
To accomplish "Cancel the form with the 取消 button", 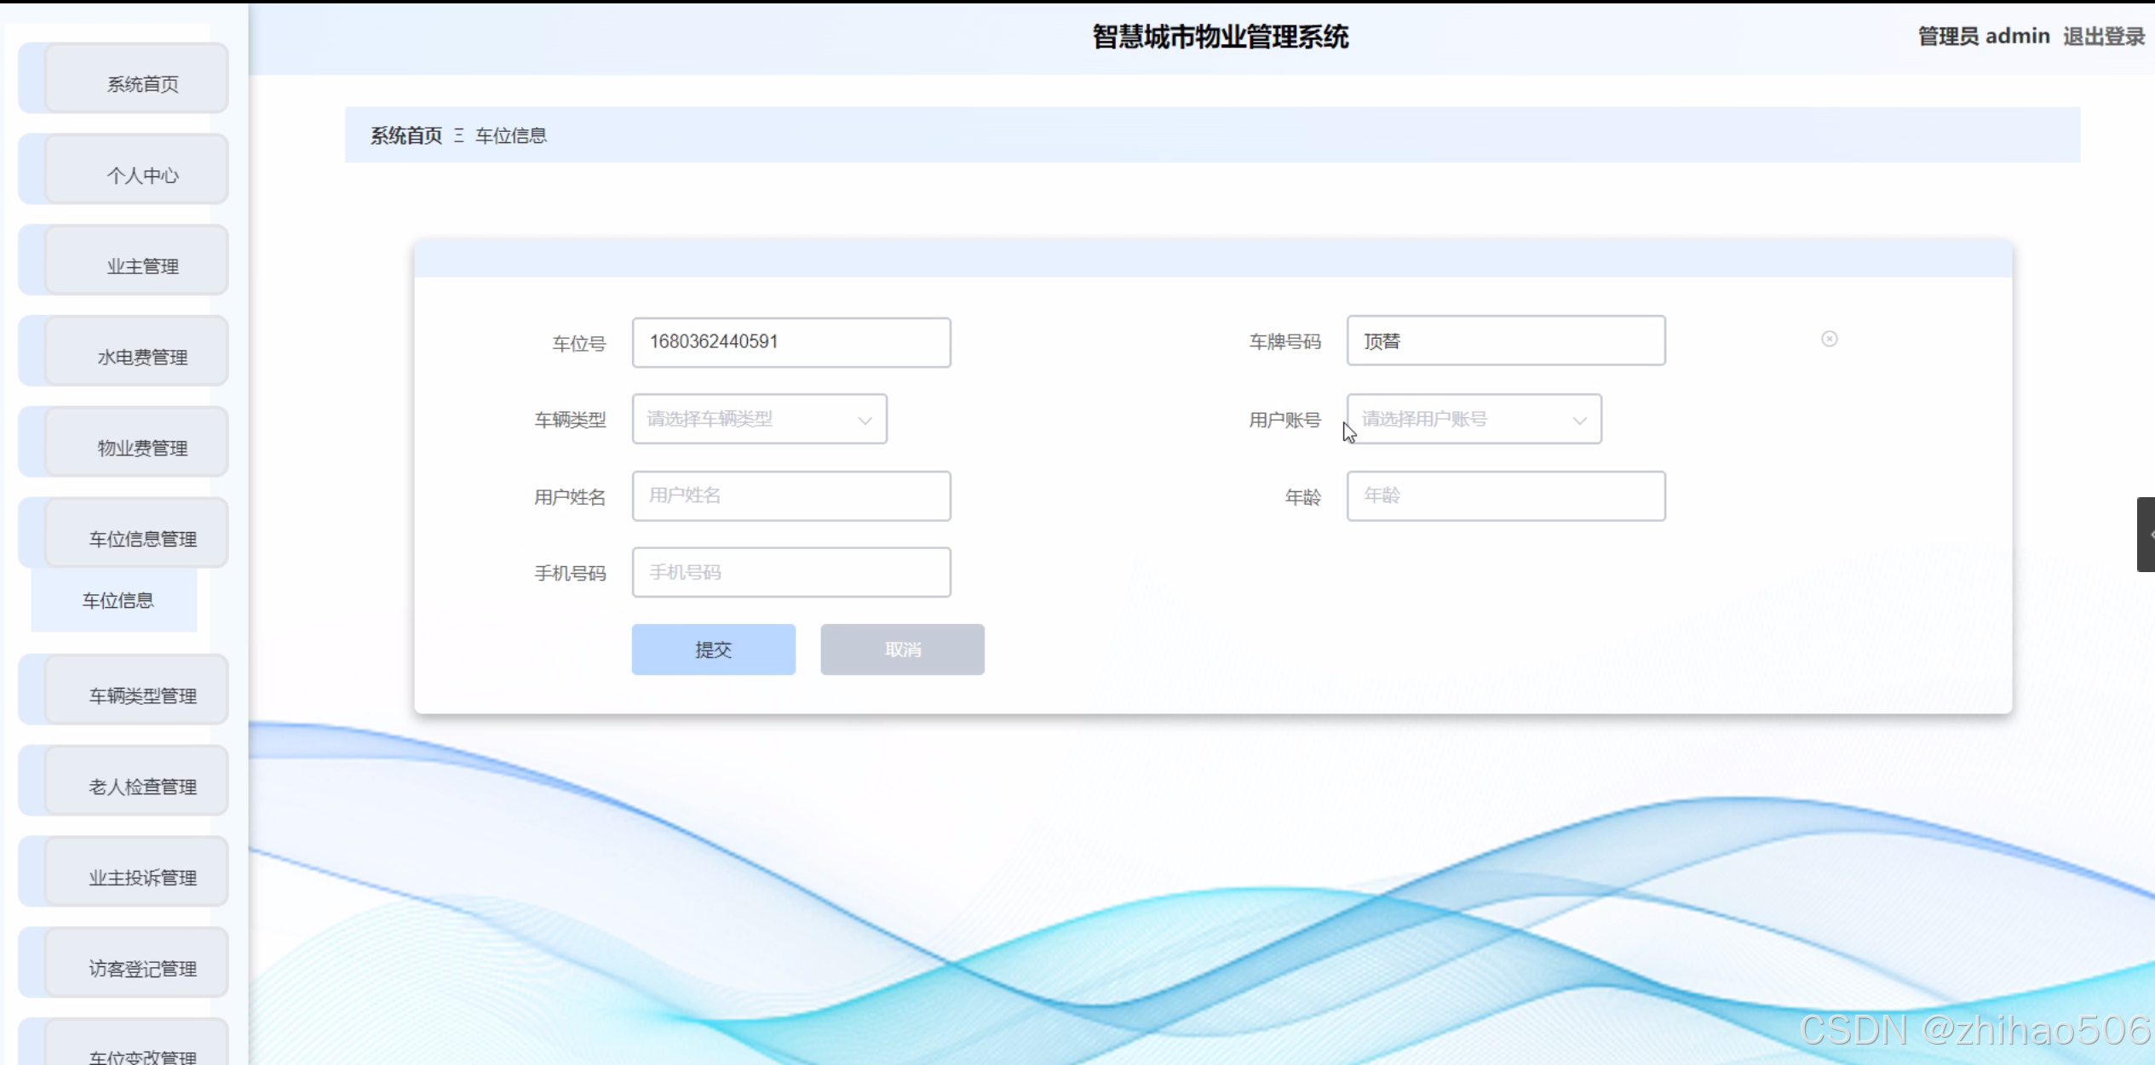I will tap(902, 650).
